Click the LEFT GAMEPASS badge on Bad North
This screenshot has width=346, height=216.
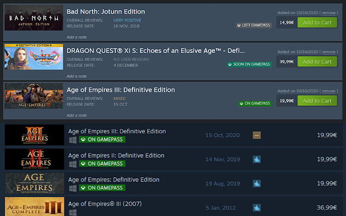(x=254, y=25)
